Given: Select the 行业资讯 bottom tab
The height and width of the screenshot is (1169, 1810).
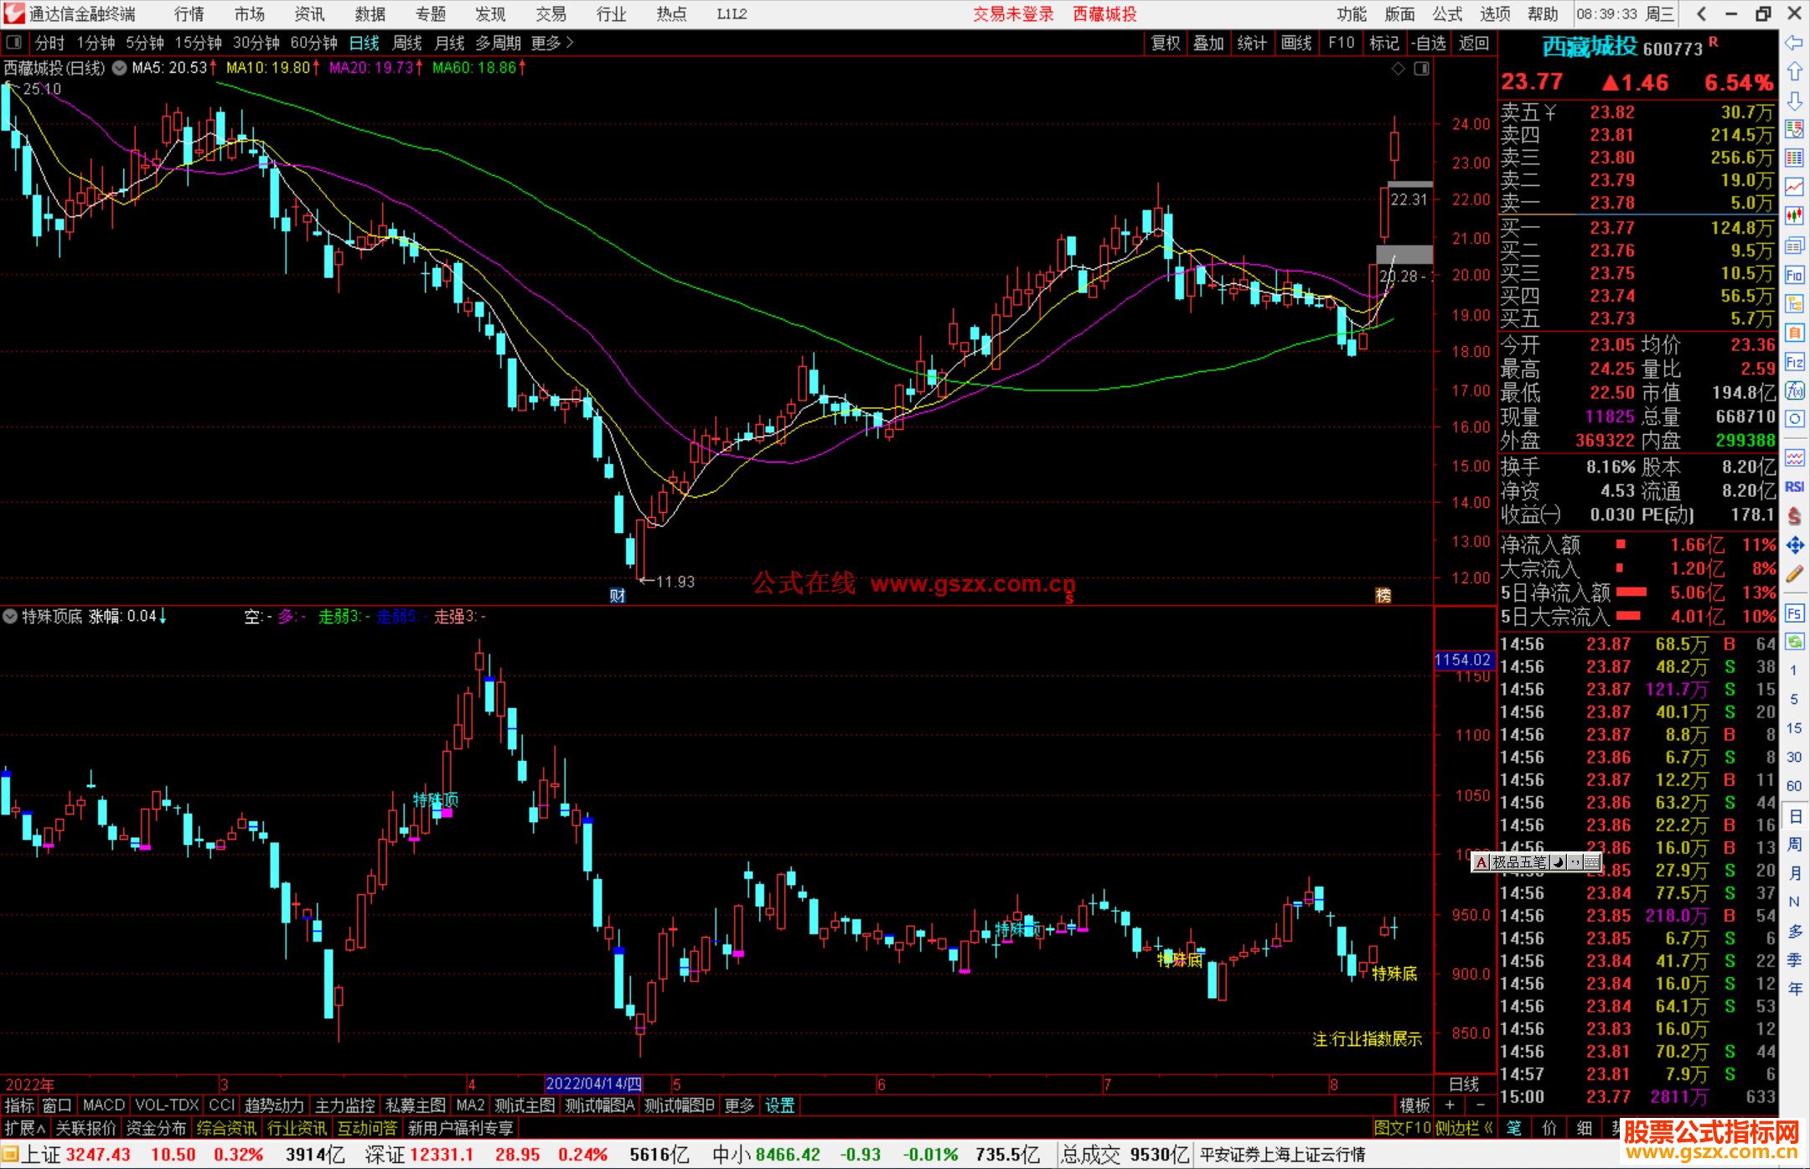Looking at the screenshot, I should coord(297,1128).
